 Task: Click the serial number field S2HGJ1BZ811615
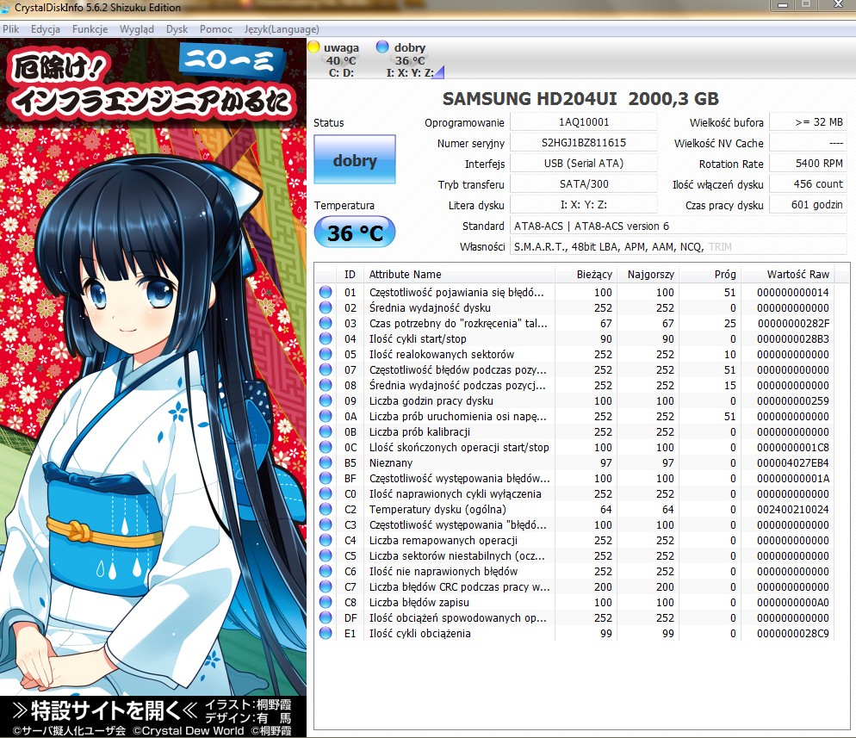click(584, 142)
